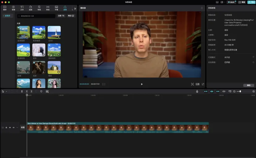Open the 媒体 media tab
256x158 pixels.
pos(5,8)
